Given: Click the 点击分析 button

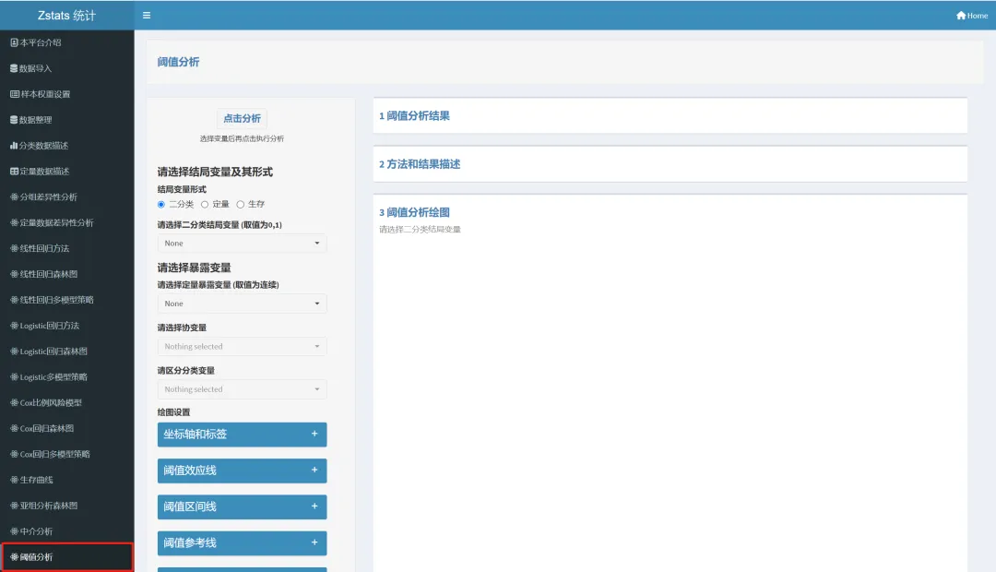Looking at the screenshot, I should pos(242,119).
